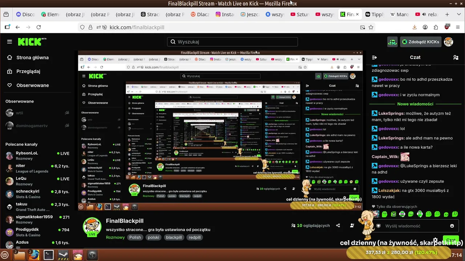The width and height of the screenshot is (465, 261).
Task: Open Obserwowane in the sidebar
Action: (28, 85)
